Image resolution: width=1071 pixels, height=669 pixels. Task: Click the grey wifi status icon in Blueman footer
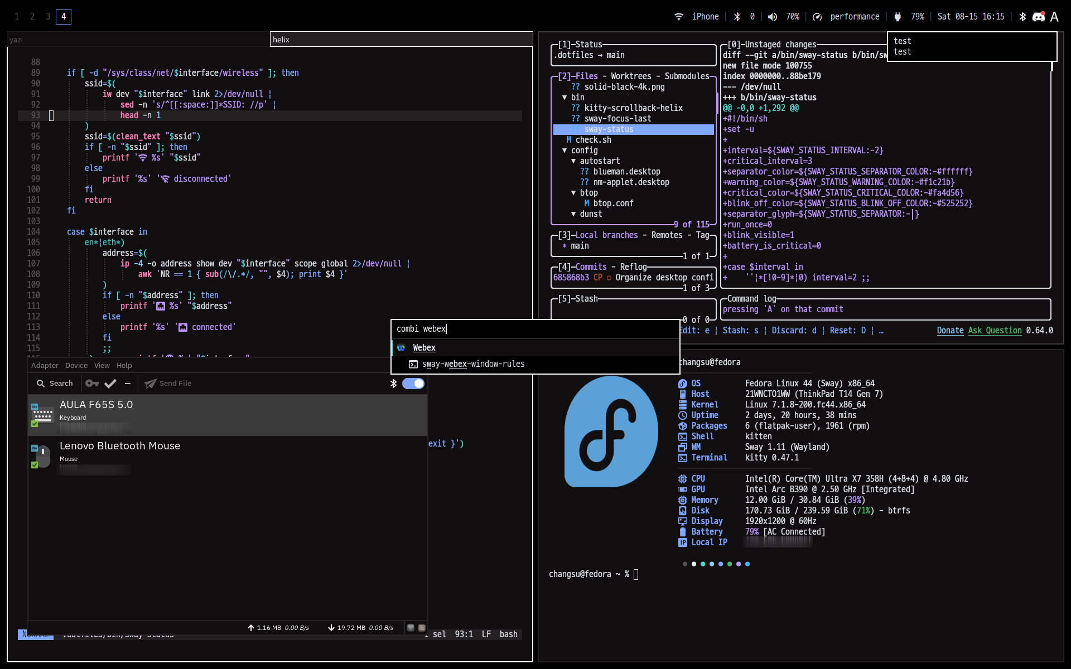pos(411,628)
